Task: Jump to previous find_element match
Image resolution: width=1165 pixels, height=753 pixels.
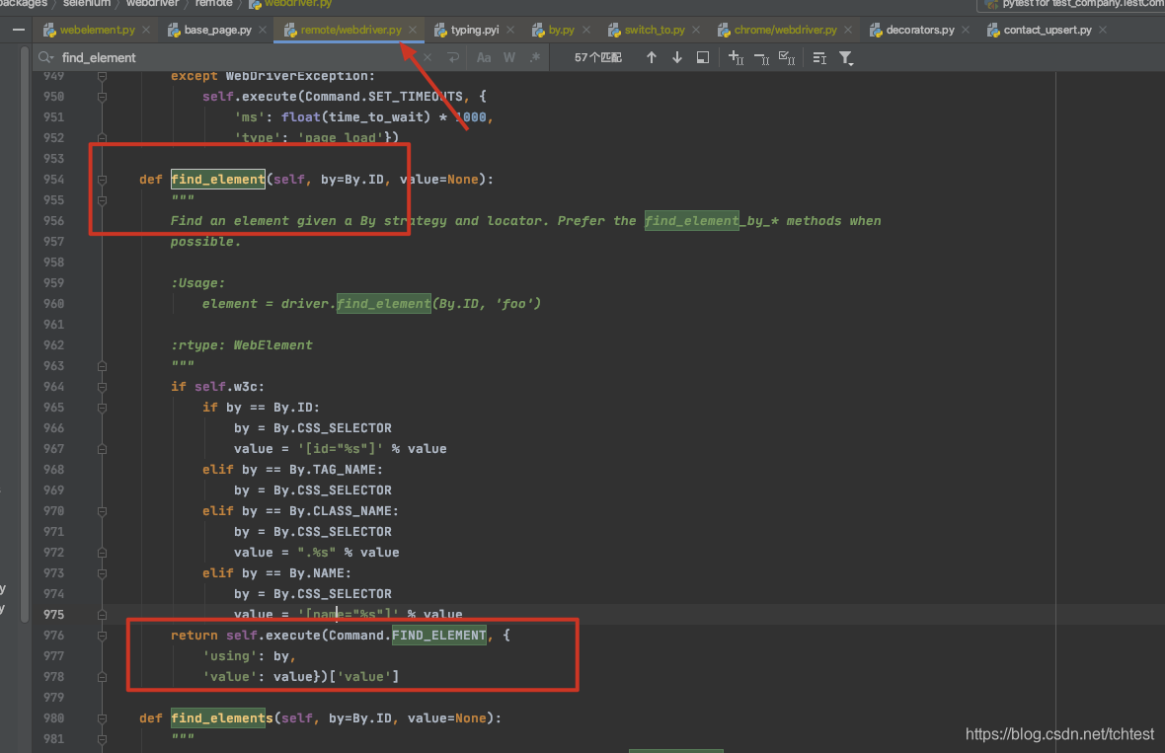Action: (x=651, y=56)
